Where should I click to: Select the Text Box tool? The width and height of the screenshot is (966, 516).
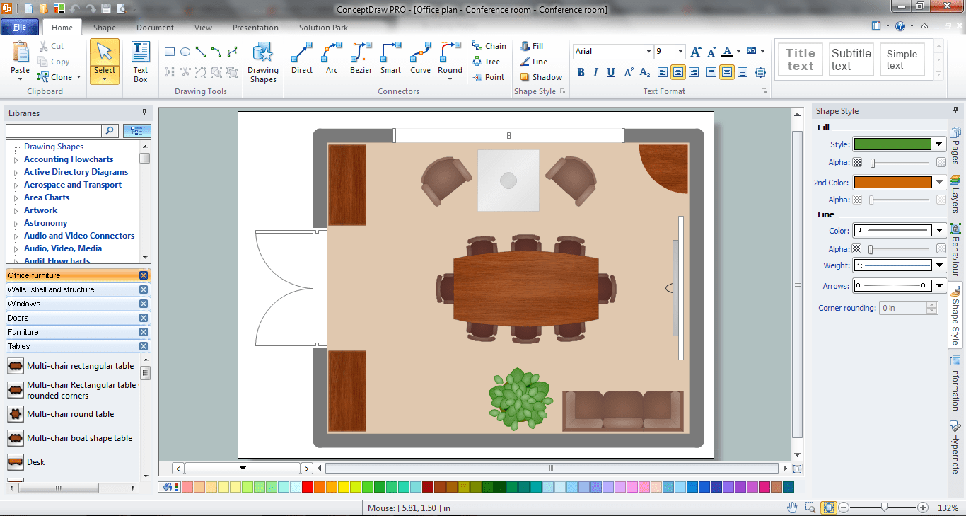pyautogui.click(x=141, y=62)
